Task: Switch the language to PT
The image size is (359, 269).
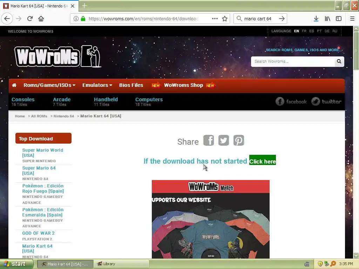Action: [x=319, y=31]
